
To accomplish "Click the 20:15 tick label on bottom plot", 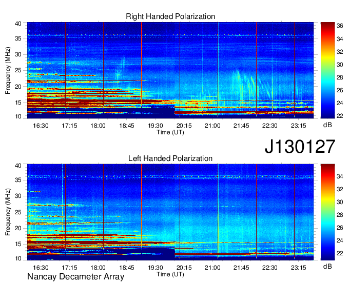I will click(184, 268).
